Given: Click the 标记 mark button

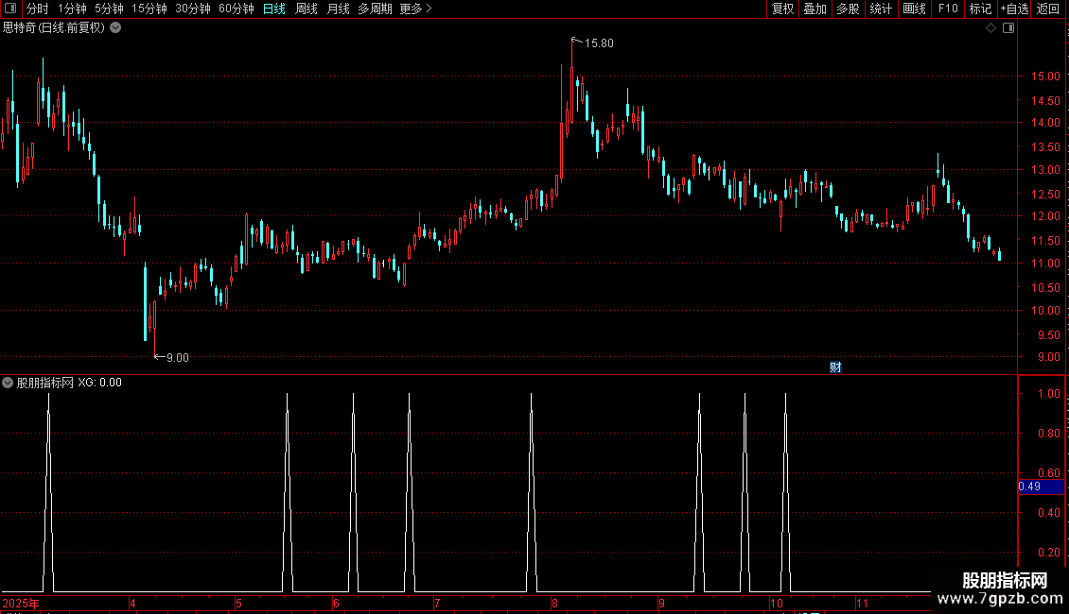Looking at the screenshot, I should (980, 9).
